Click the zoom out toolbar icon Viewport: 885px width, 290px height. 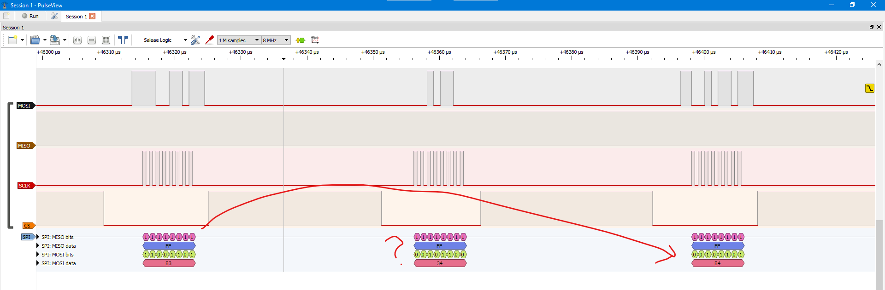tap(92, 40)
